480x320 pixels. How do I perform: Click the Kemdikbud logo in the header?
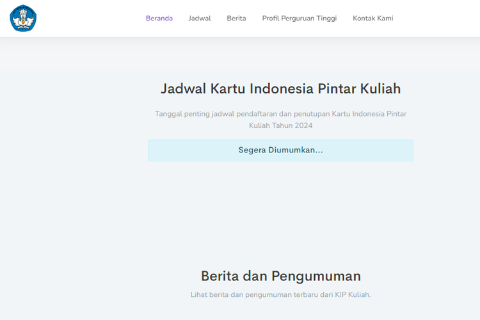click(23, 19)
